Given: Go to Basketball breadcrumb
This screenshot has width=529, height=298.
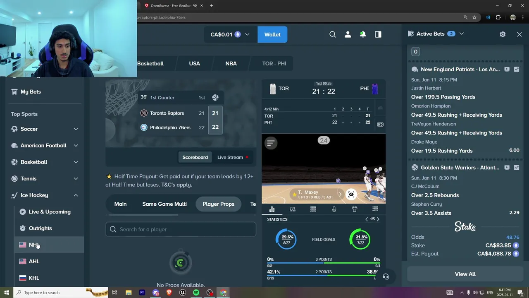Looking at the screenshot, I should 150,63.
